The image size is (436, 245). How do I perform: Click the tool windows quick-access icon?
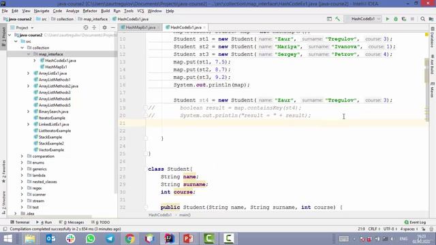click(5, 229)
